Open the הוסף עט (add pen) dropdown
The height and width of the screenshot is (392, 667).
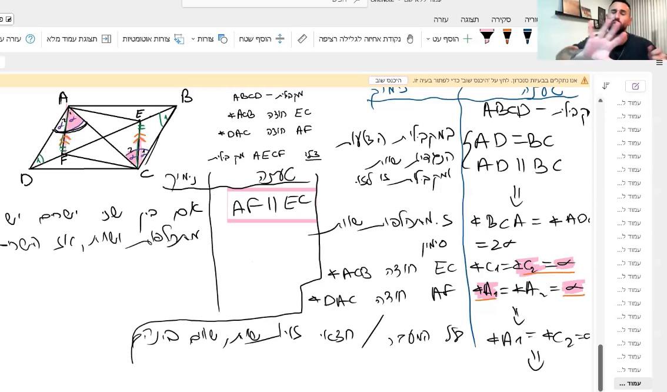(449, 39)
